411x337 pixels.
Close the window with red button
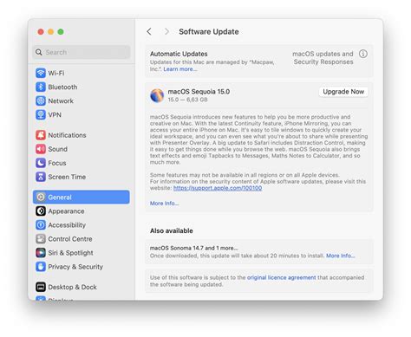click(41, 32)
